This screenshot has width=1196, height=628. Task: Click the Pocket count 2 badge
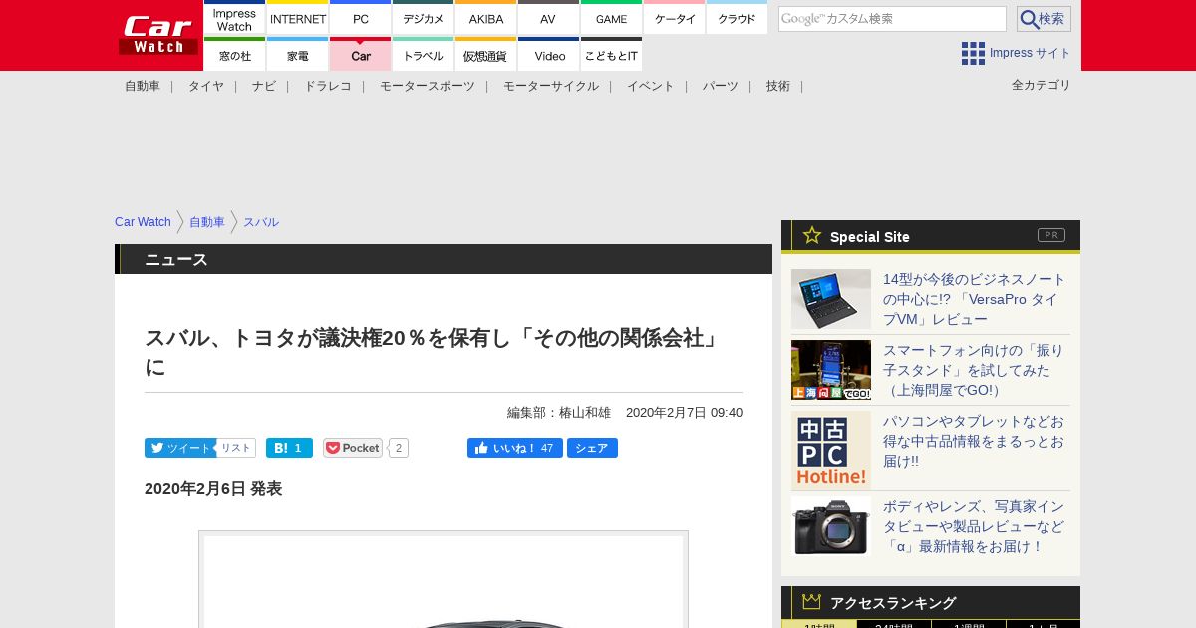click(399, 448)
